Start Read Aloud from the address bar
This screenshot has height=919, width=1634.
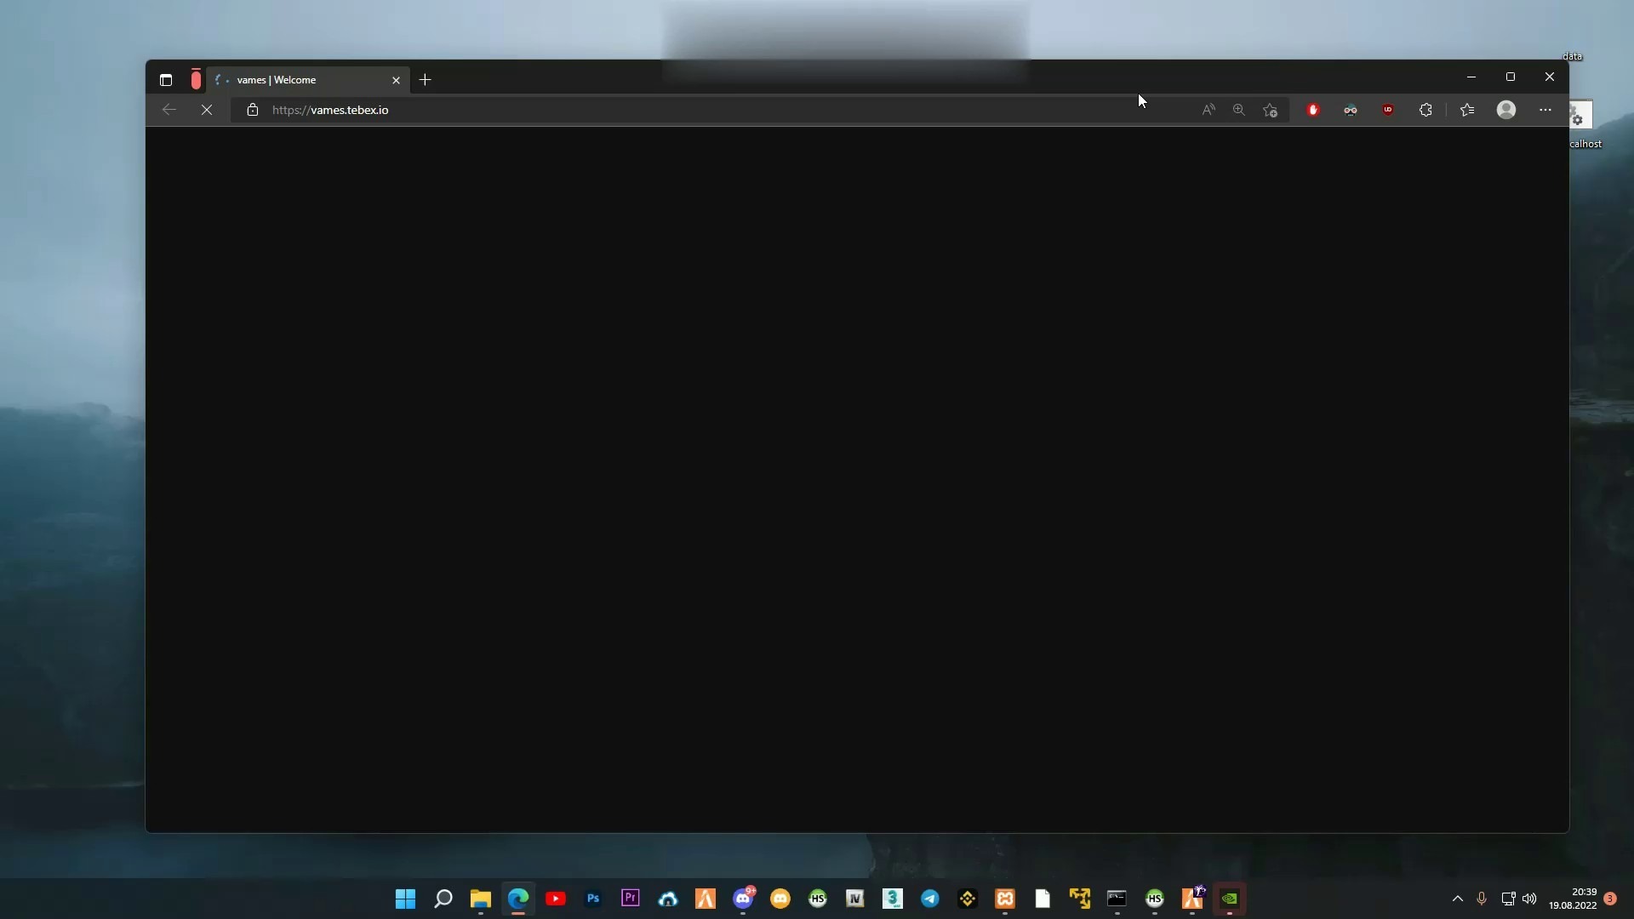[x=1208, y=110]
